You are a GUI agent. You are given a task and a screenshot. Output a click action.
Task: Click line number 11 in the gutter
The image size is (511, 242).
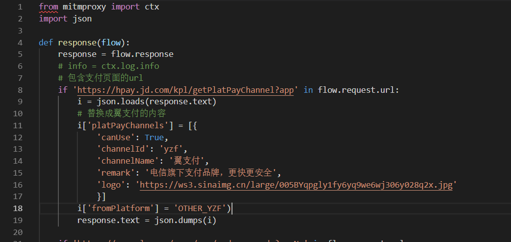18,126
